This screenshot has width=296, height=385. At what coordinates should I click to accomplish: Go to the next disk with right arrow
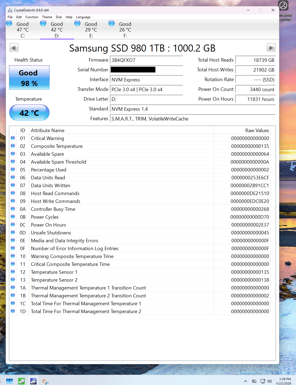tap(271, 48)
